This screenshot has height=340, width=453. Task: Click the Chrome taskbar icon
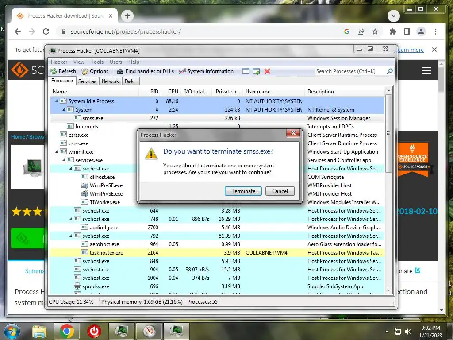[x=66, y=331]
